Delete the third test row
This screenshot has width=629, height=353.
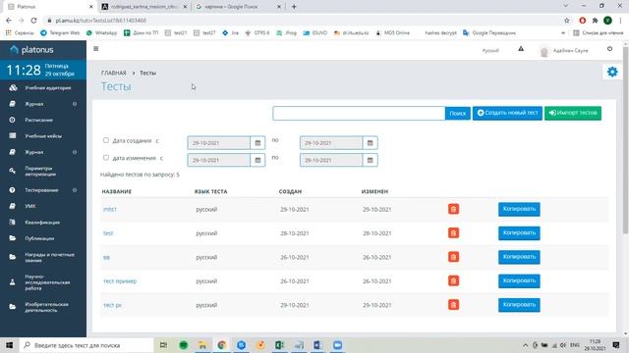[453, 257]
